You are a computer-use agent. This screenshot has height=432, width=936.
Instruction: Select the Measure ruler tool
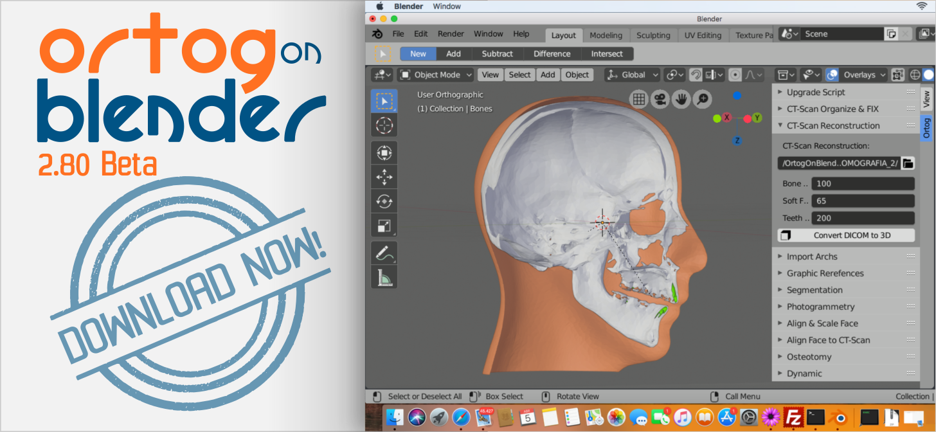tap(384, 278)
